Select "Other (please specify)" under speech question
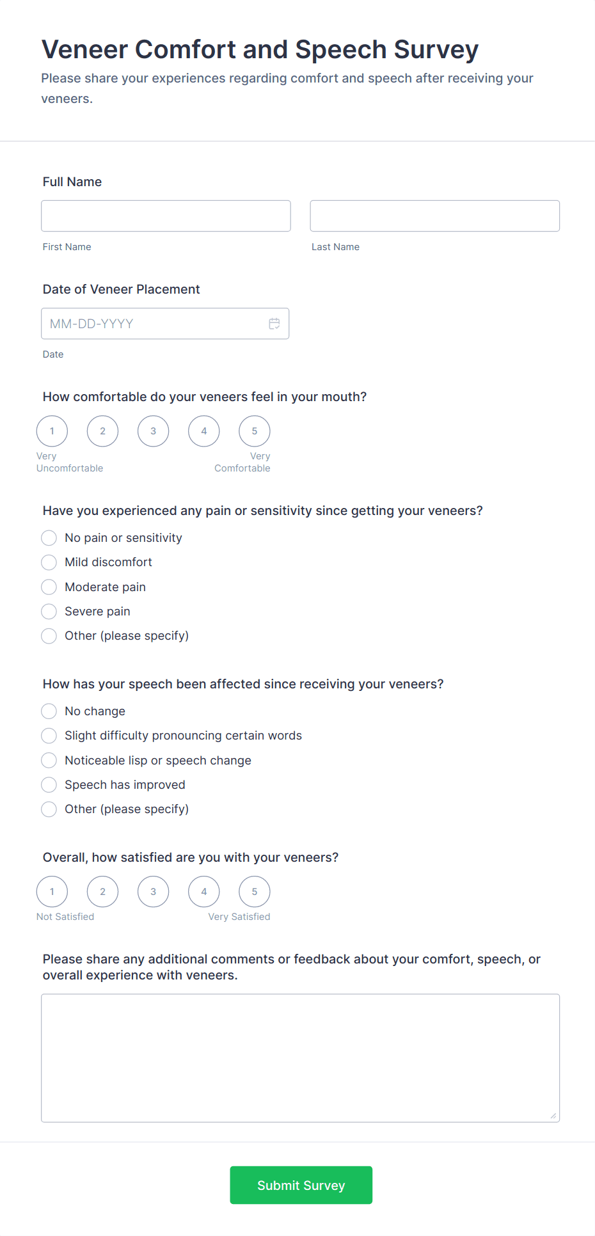Screen dimensions: 595x1236 [49, 809]
